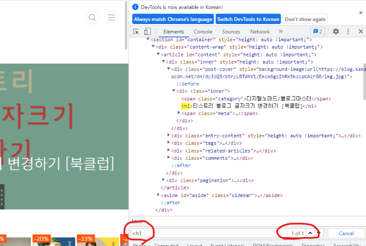
Task: Click the inspect element picker icon
Action: (136, 32)
